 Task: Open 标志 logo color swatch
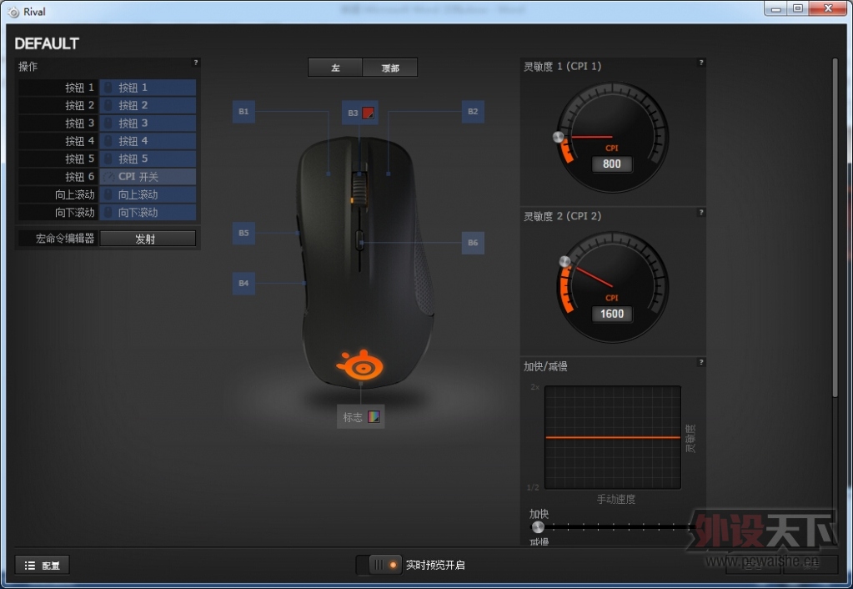374,417
